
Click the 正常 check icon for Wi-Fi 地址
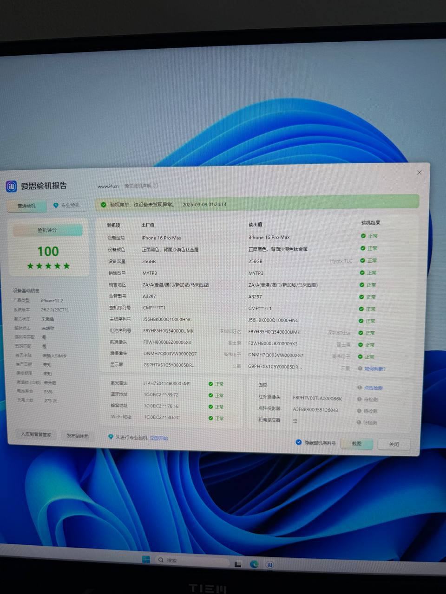(210, 418)
